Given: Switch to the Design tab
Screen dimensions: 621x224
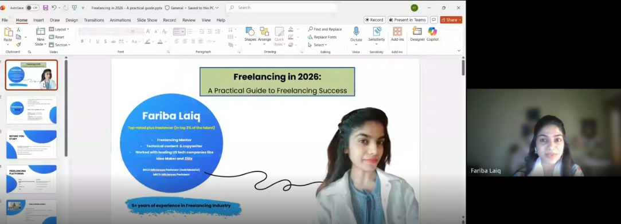Looking at the screenshot, I should (x=72, y=20).
